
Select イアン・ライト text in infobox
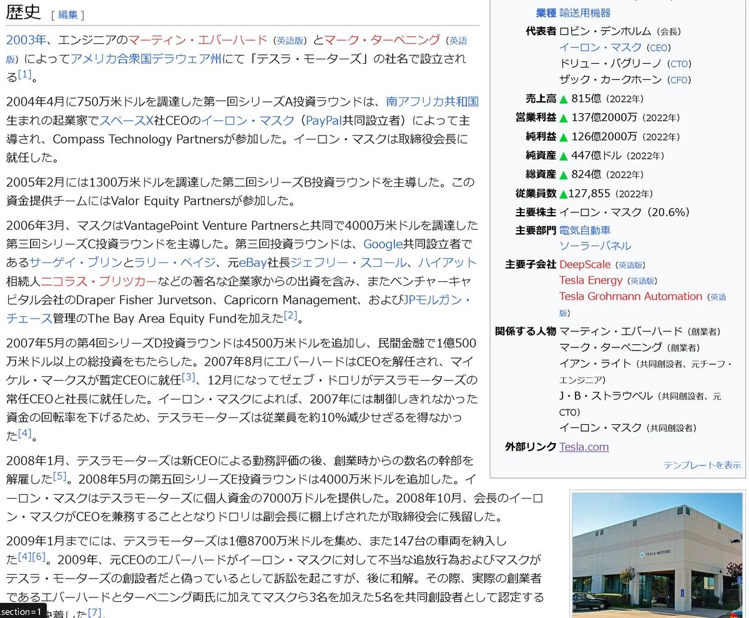click(595, 363)
